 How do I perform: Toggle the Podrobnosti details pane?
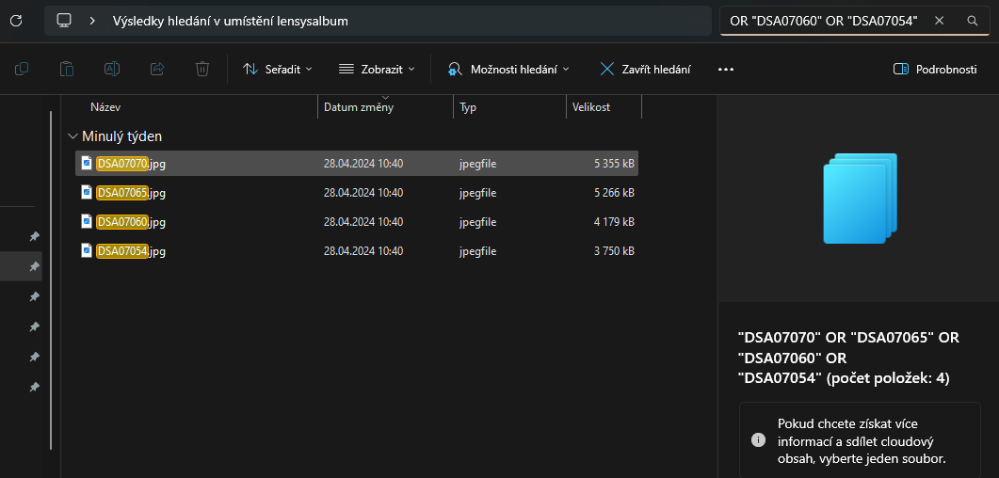935,70
